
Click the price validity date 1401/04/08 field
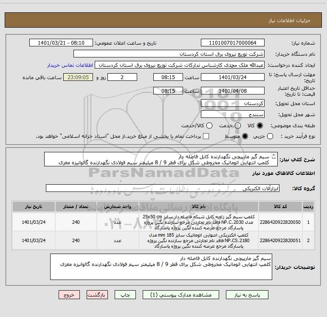[x=233, y=91]
